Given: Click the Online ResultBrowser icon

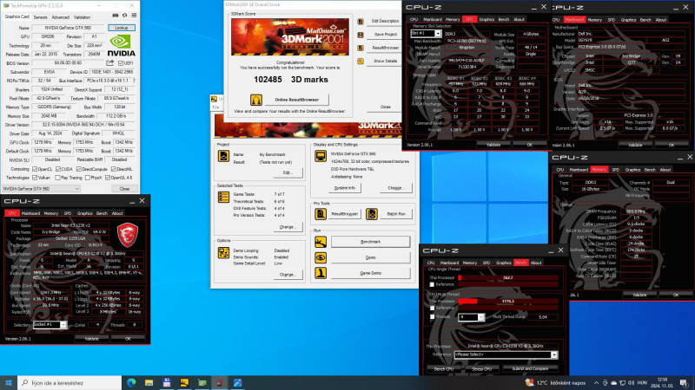Looking at the screenshot, I should (255, 100).
